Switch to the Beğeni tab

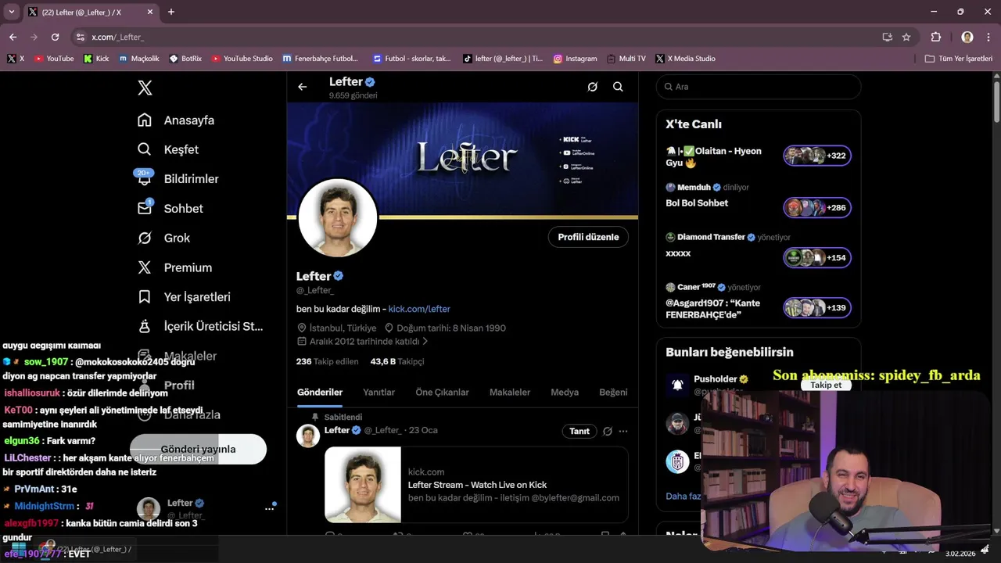point(613,393)
